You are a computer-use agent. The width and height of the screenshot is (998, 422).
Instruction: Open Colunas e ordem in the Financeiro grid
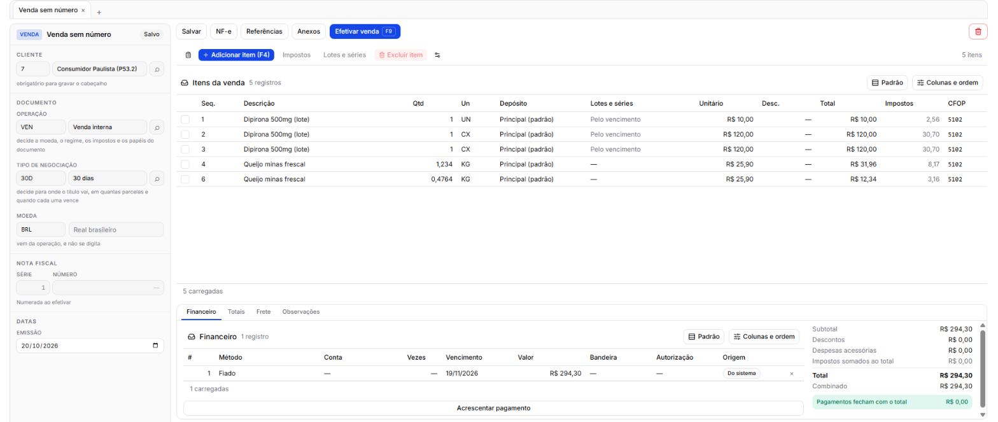(764, 337)
